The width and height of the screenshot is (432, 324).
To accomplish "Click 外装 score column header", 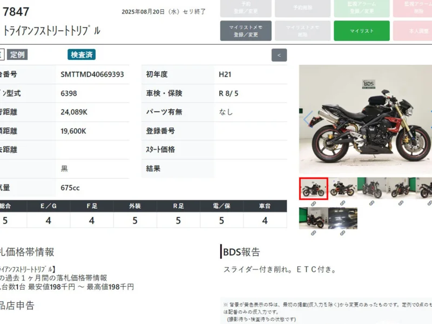I will click(x=135, y=206).
